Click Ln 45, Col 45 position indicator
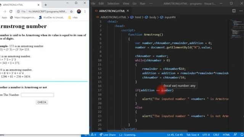 pos(175,135)
